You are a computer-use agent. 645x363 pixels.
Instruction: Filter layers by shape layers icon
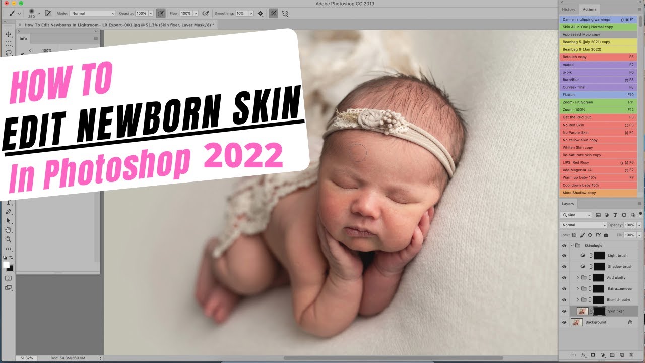tap(624, 215)
